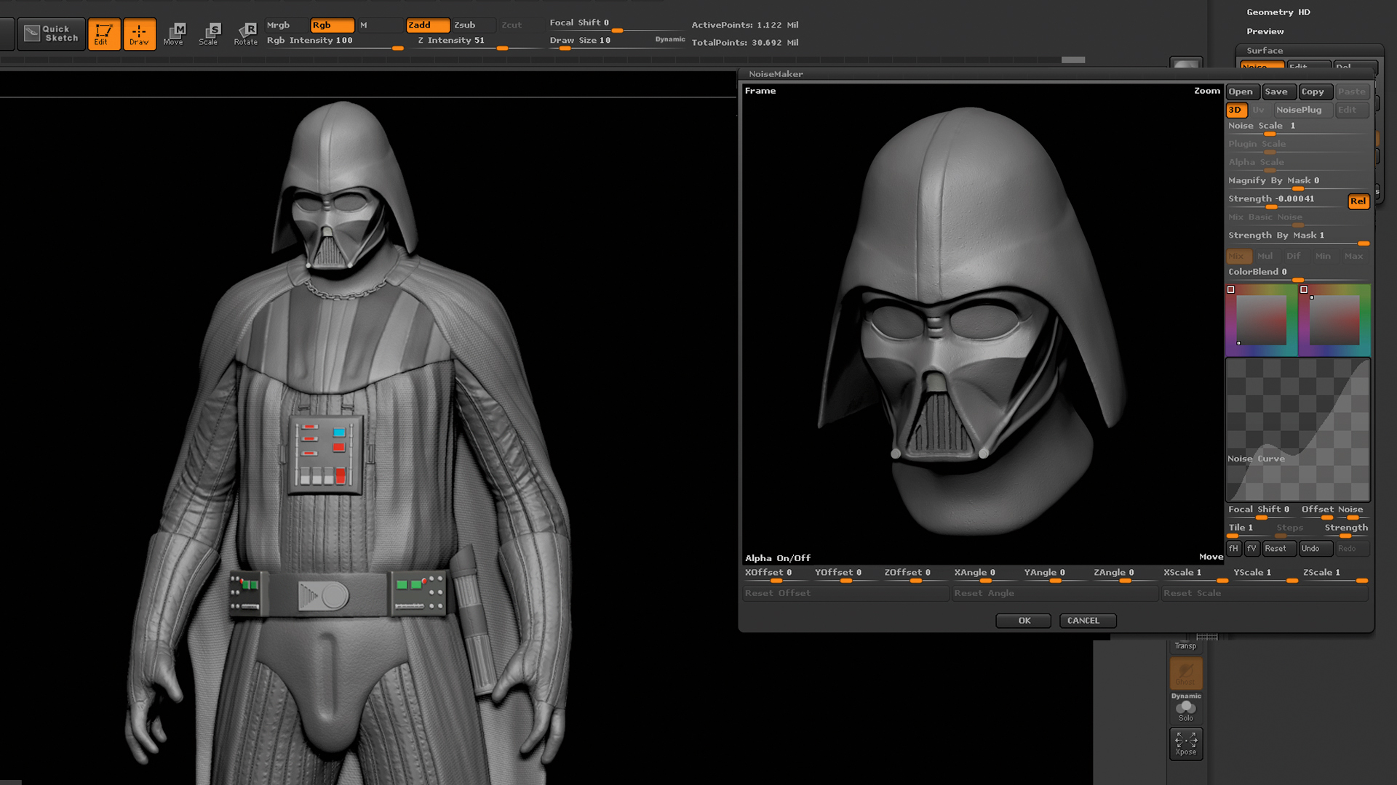Select the Scale transform icon

click(210, 33)
